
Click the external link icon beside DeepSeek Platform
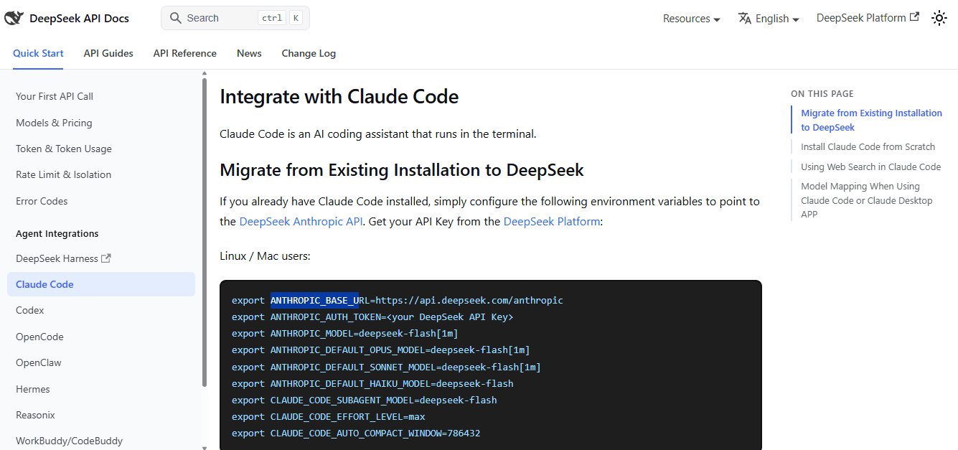click(914, 17)
